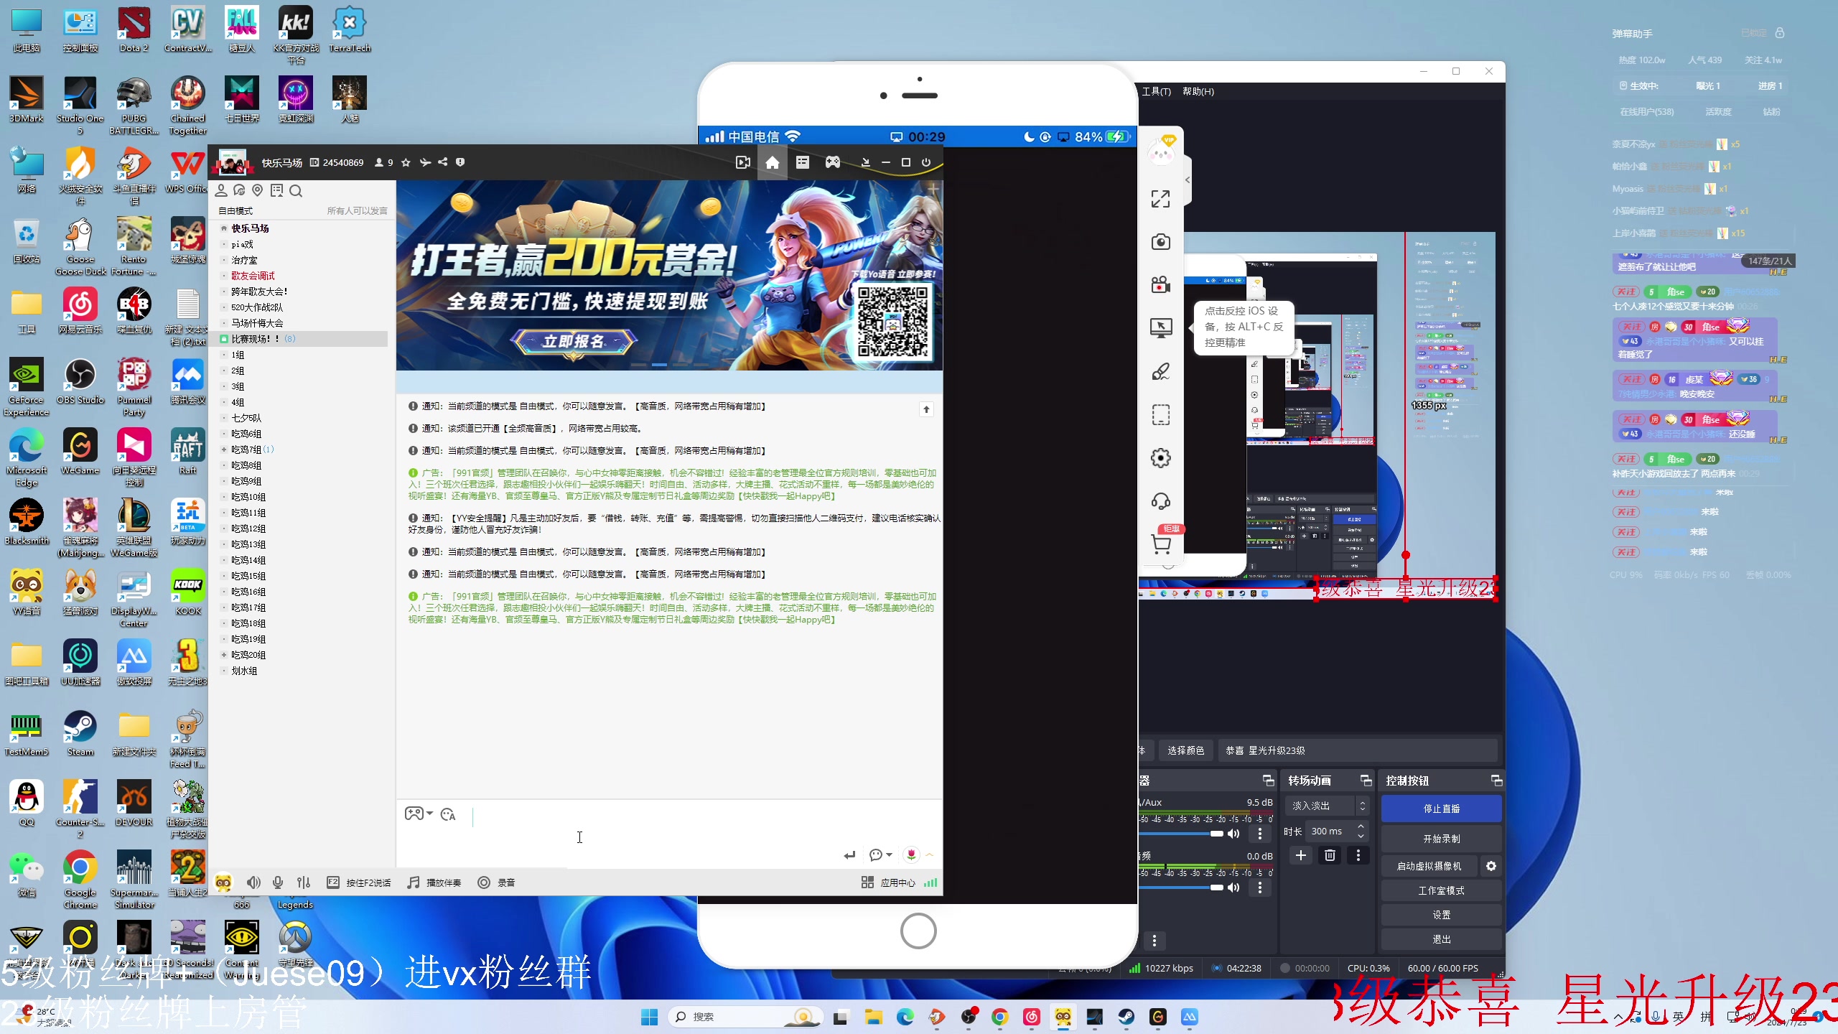Click the video live icon in YY header

coord(743,163)
